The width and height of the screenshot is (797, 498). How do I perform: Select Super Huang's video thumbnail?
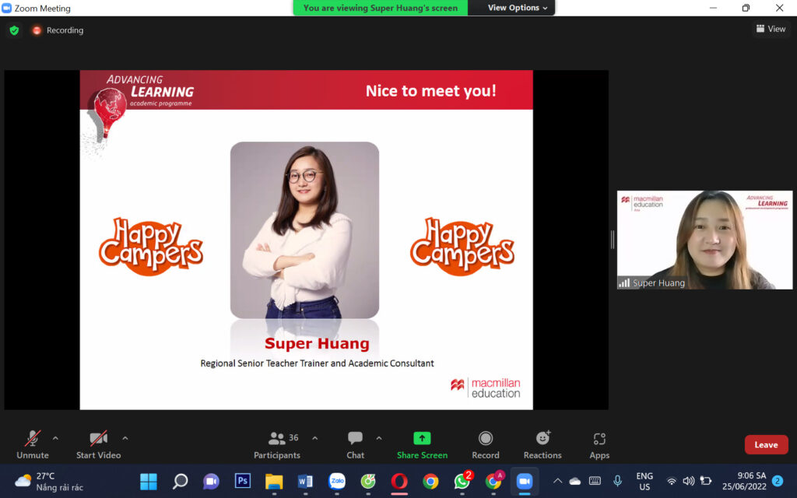[x=704, y=240]
